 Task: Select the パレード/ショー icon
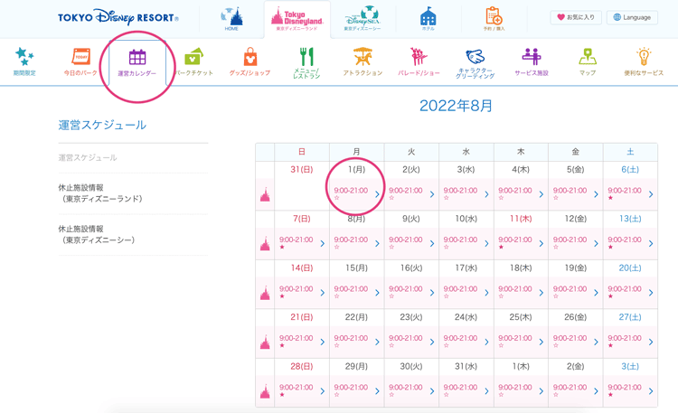419,58
